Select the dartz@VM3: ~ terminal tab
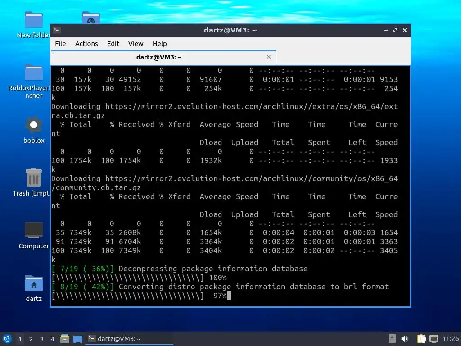Image resolution: width=461 pixels, height=346 pixels. pyautogui.click(x=163, y=57)
